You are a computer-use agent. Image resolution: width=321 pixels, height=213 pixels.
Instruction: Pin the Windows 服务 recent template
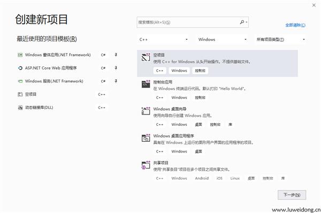[x=116, y=81]
